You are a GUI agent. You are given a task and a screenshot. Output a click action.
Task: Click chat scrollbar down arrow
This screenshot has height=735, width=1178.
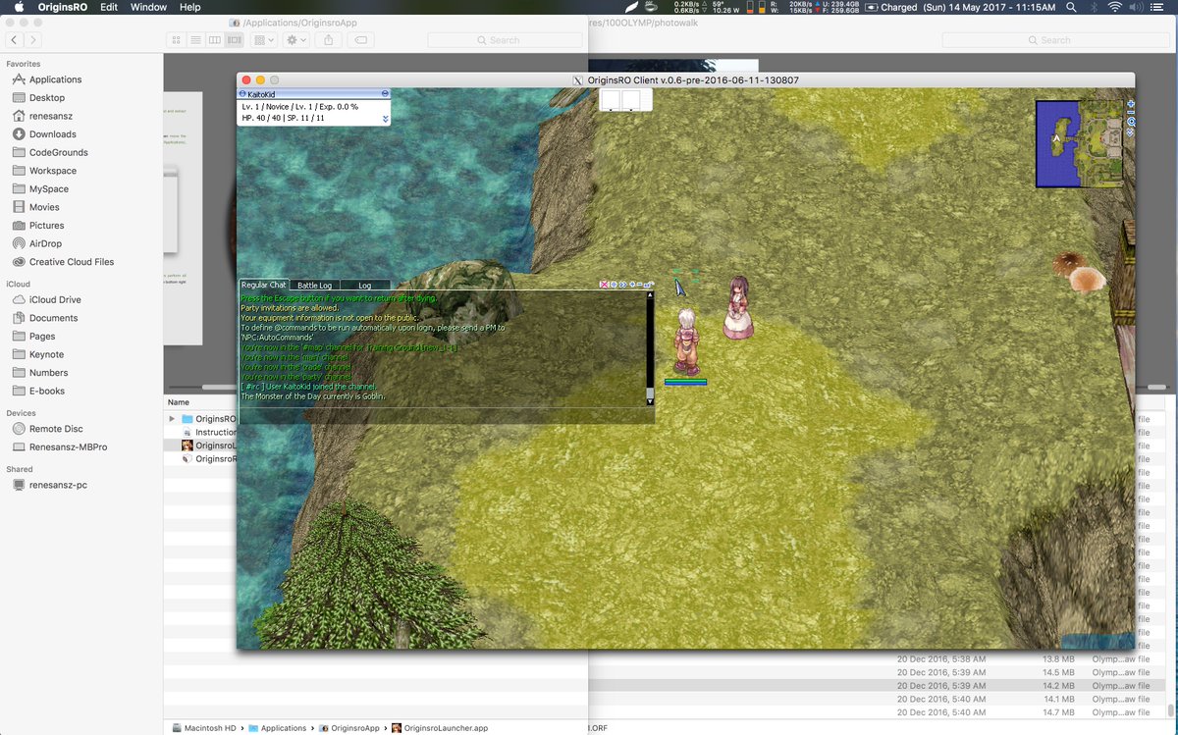click(650, 400)
